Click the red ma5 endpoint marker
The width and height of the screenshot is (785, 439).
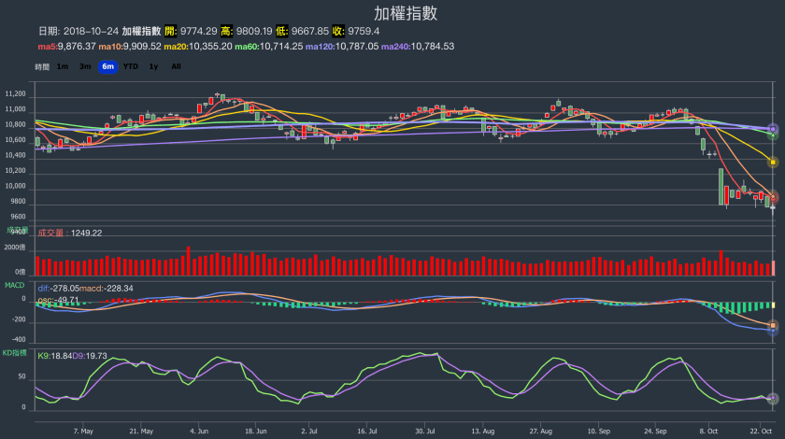click(773, 196)
